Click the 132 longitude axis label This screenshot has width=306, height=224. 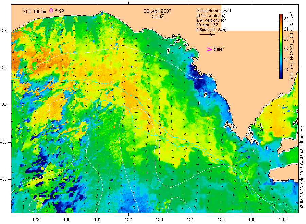coord(129,220)
